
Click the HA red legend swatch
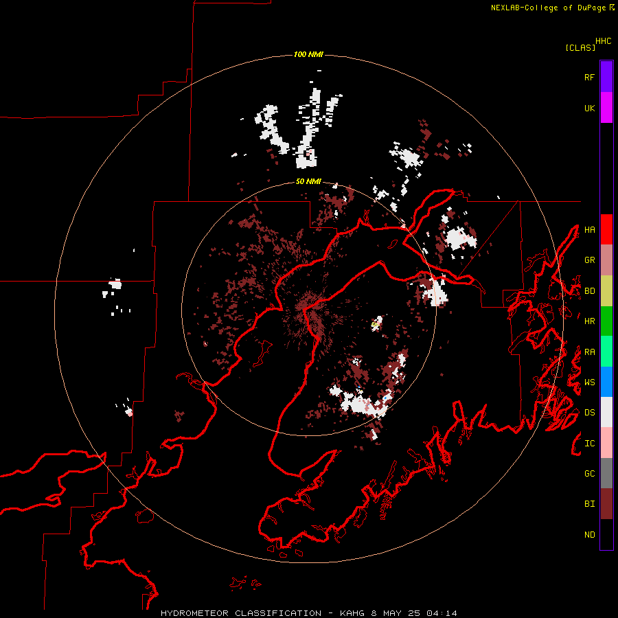click(606, 229)
